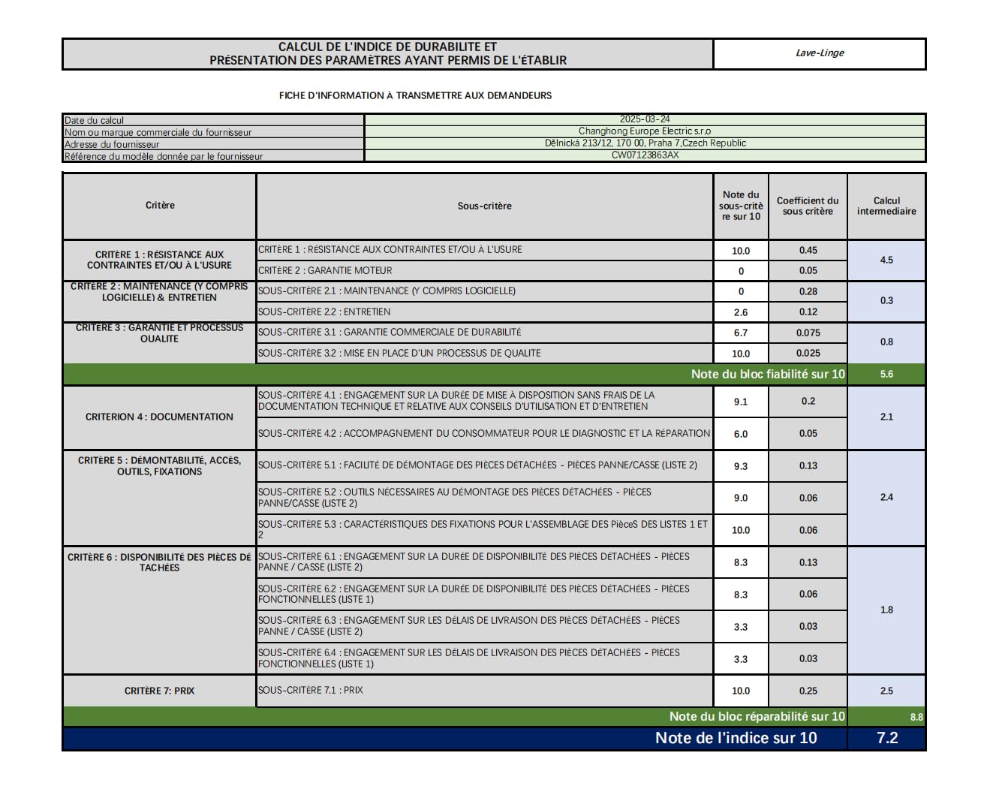Click the coefficient "0.075"
This screenshot has height=798, width=984.
pos(808,333)
